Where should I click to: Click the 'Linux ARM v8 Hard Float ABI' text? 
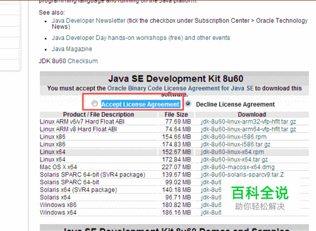(78, 129)
